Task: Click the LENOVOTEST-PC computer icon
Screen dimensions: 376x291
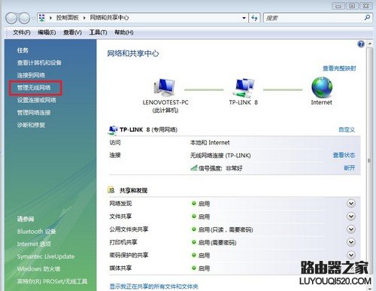Action: click(x=165, y=87)
